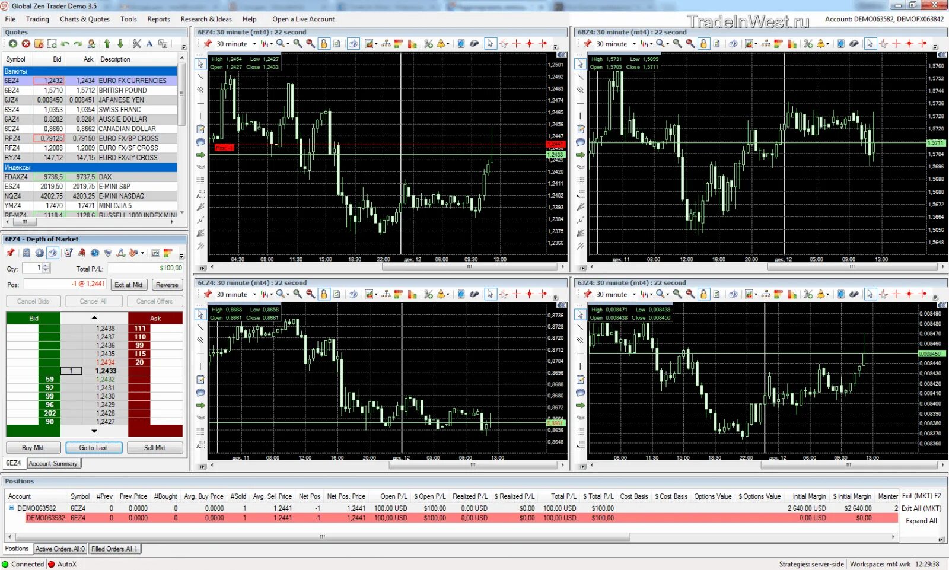Click the pin icon on the 6BZ4 chart toolbar
Screen dimensions: 949x570
pos(588,44)
